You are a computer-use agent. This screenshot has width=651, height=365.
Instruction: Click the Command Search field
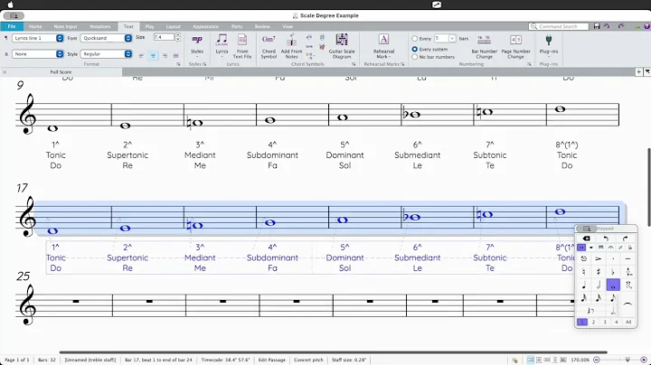(559, 26)
